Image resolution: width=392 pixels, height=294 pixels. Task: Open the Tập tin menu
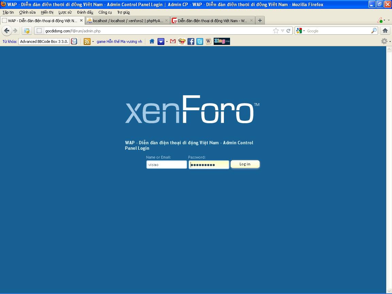pos(8,12)
